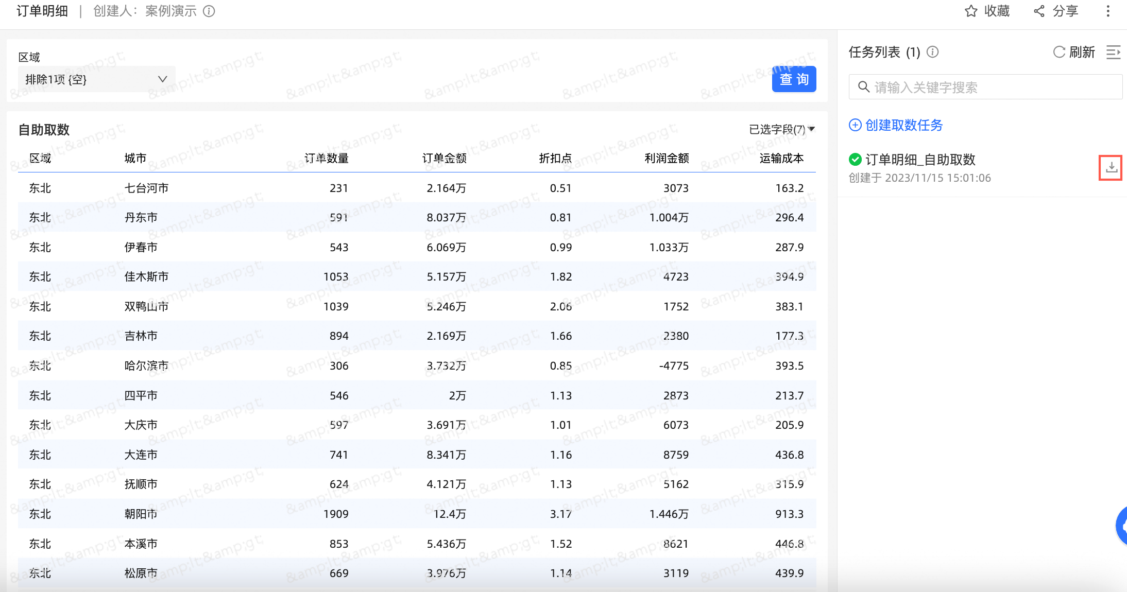This screenshot has height=592, width=1127.
Task: Click the info icon beside 任务列表 (1)
Action: [x=932, y=52]
